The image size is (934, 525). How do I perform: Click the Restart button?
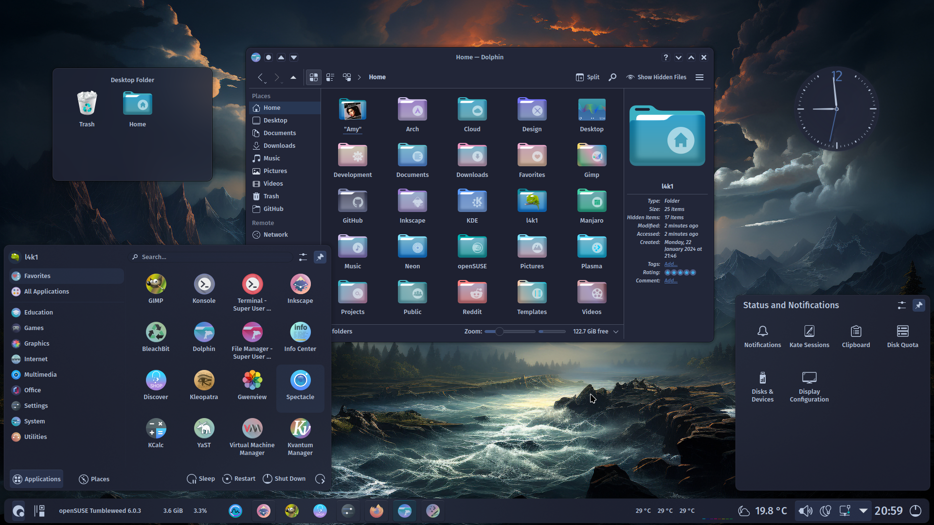239,479
